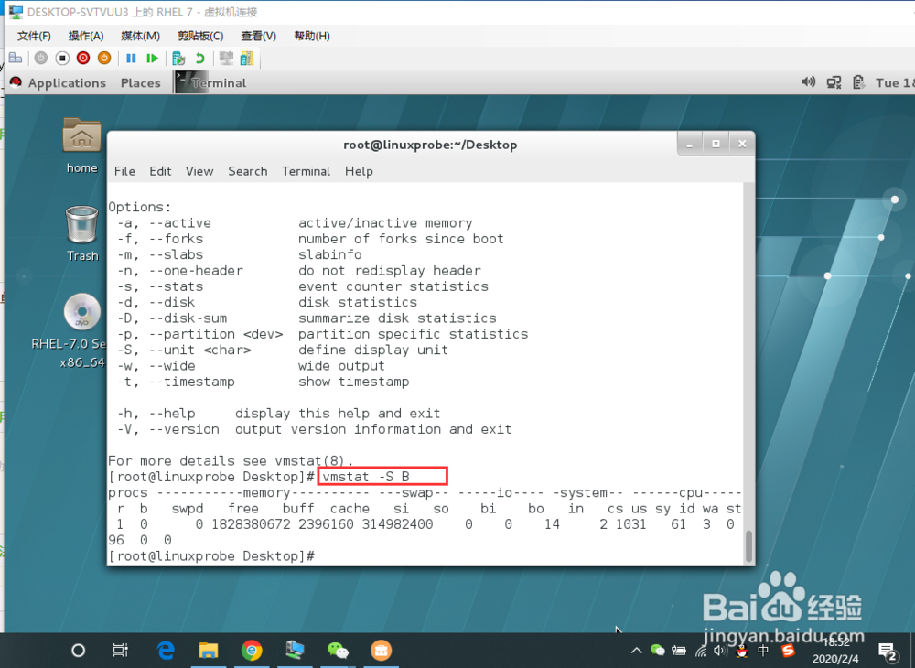Expand hidden system tray icons
Screen dimensions: 915x668
tap(637, 650)
